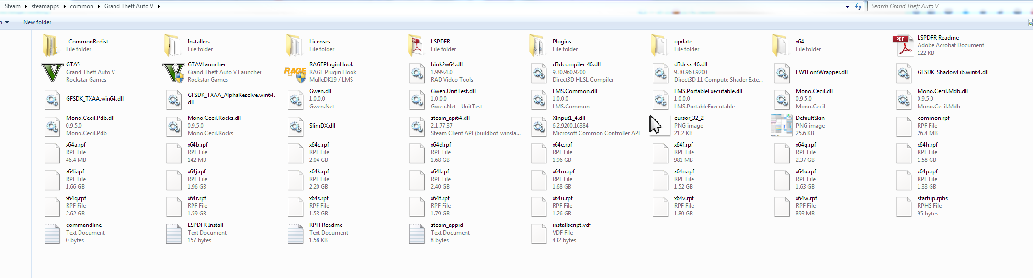
Task: Select the startup.rphs file name
Action: (x=932, y=198)
